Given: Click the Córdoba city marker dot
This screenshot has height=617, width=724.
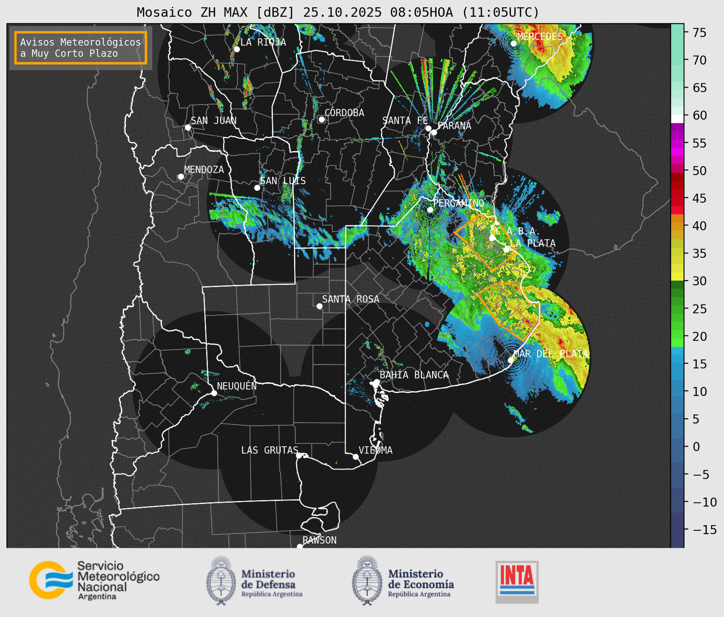Looking at the screenshot, I should [x=321, y=119].
